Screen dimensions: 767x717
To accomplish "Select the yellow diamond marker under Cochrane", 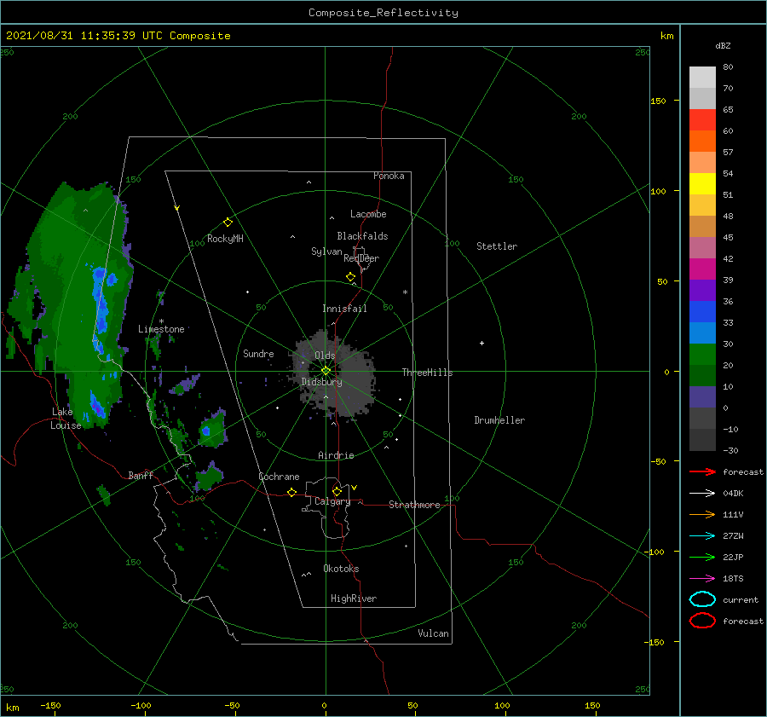I will (292, 492).
